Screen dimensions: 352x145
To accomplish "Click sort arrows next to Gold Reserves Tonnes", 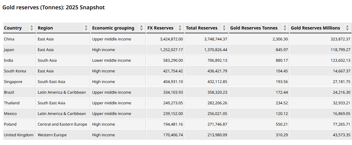I will 285,28.
